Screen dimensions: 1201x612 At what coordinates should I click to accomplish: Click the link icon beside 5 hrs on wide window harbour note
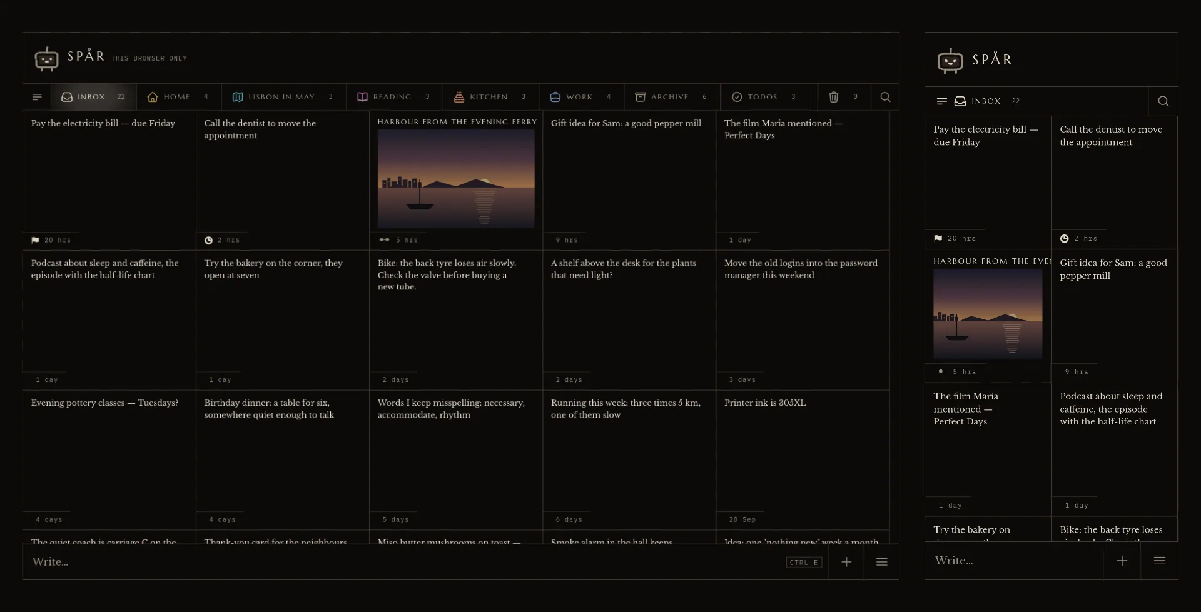coord(384,240)
